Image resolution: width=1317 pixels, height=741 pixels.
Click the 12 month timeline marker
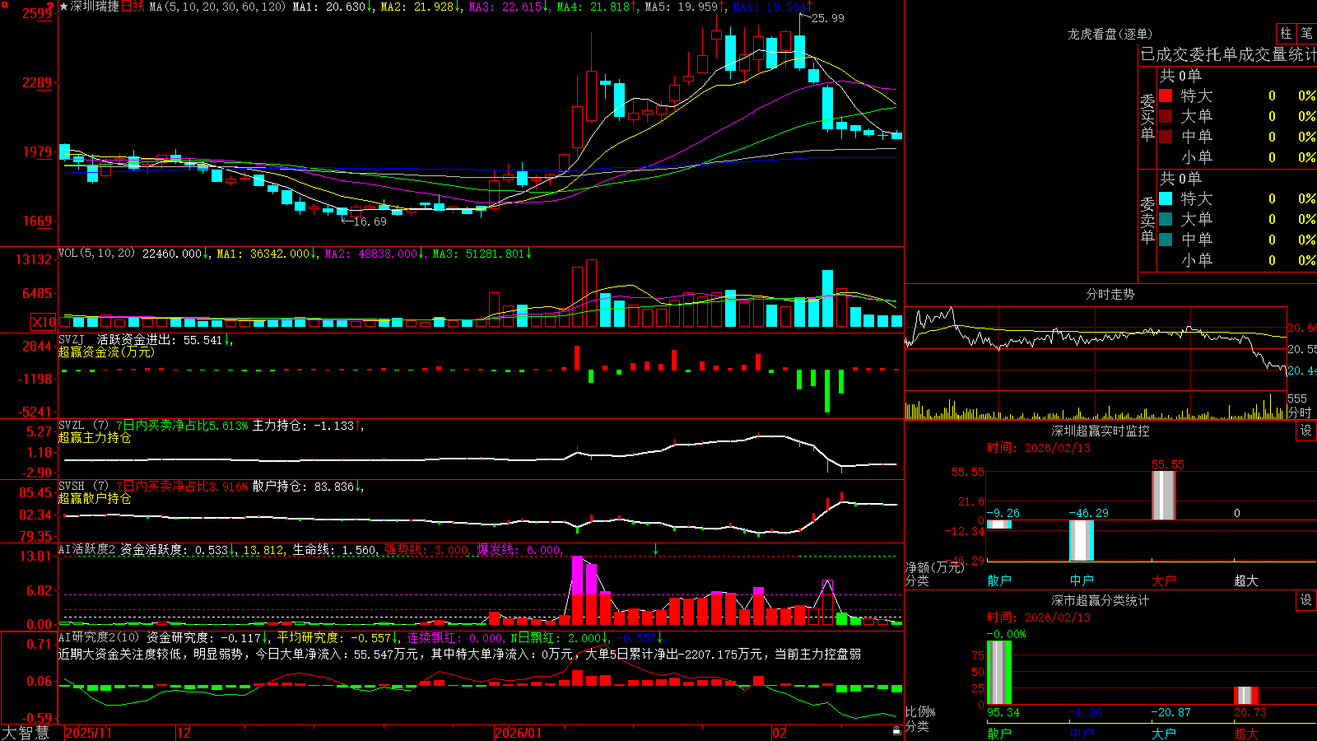[184, 733]
